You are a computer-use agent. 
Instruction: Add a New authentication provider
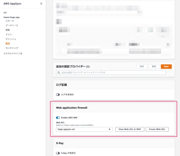(x=166, y=66)
